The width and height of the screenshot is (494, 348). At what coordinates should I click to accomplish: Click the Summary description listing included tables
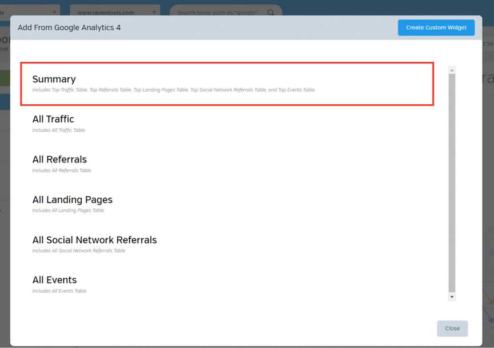[x=174, y=90]
